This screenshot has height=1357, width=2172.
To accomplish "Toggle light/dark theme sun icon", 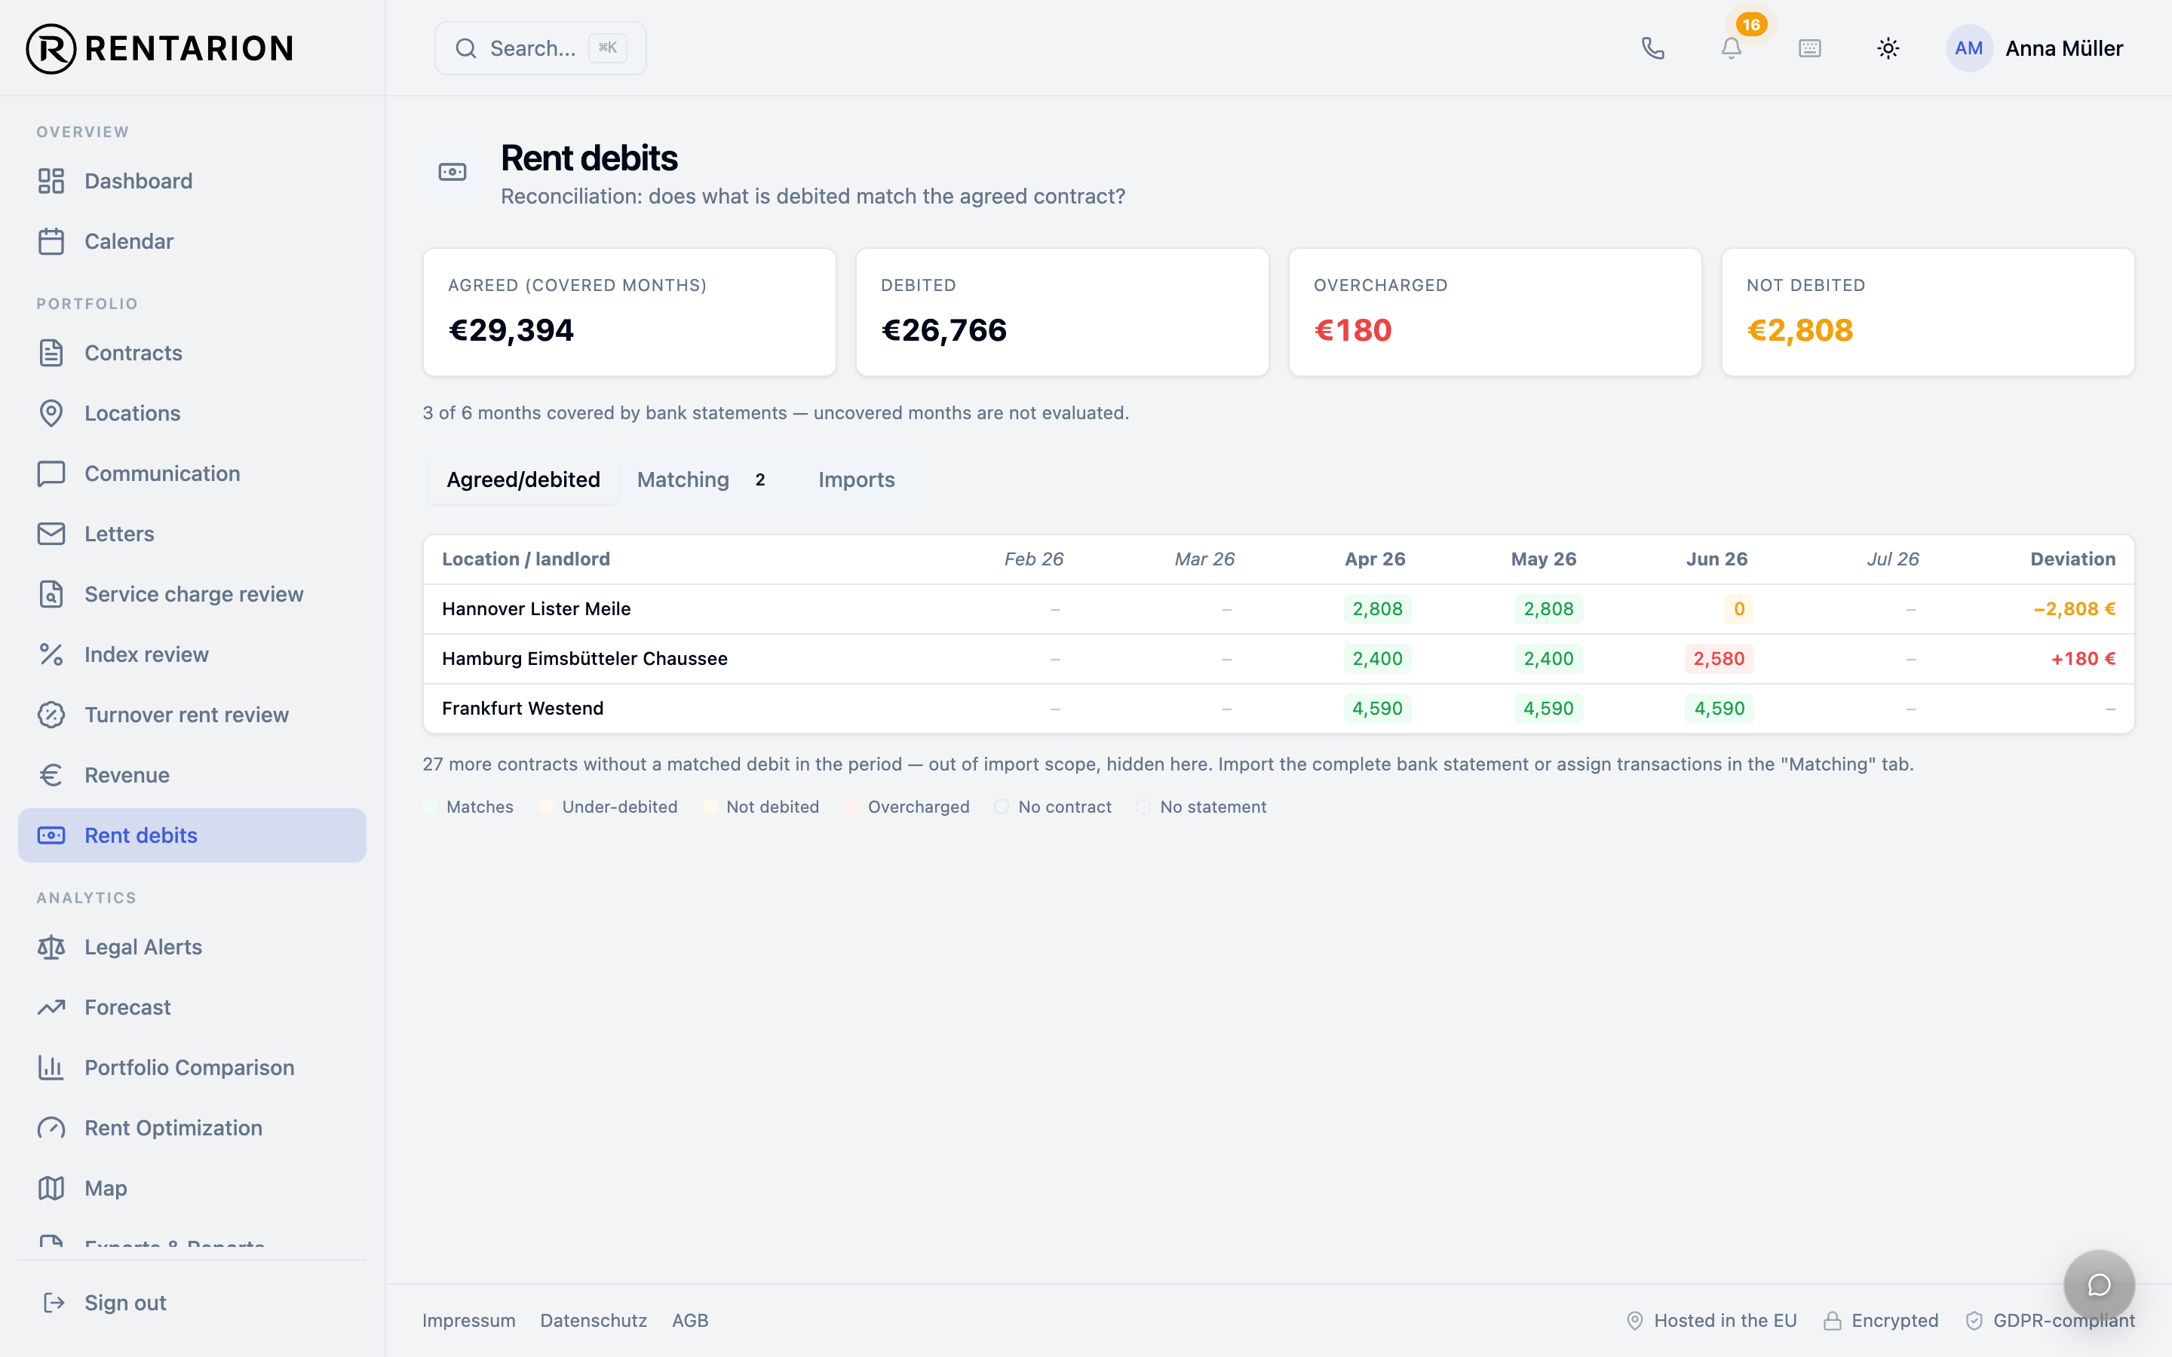I will (1888, 48).
